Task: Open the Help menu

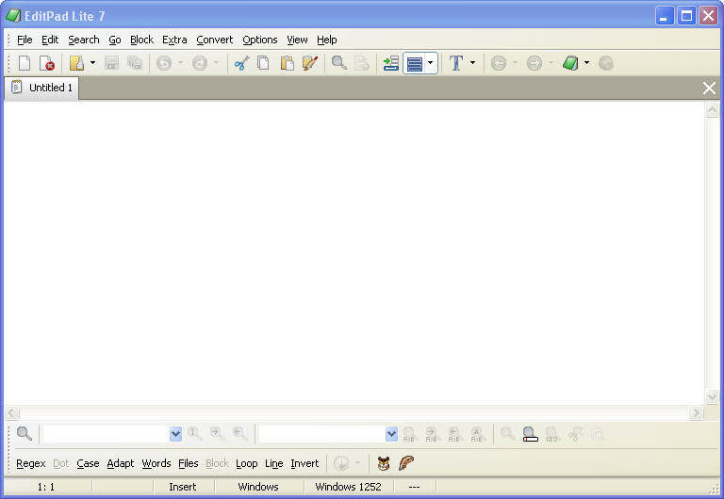Action: pos(326,40)
